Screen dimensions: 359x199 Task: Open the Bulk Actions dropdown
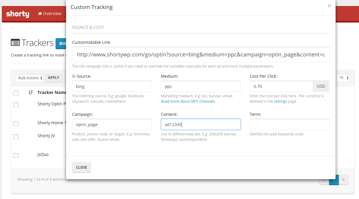(x=29, y=78)
